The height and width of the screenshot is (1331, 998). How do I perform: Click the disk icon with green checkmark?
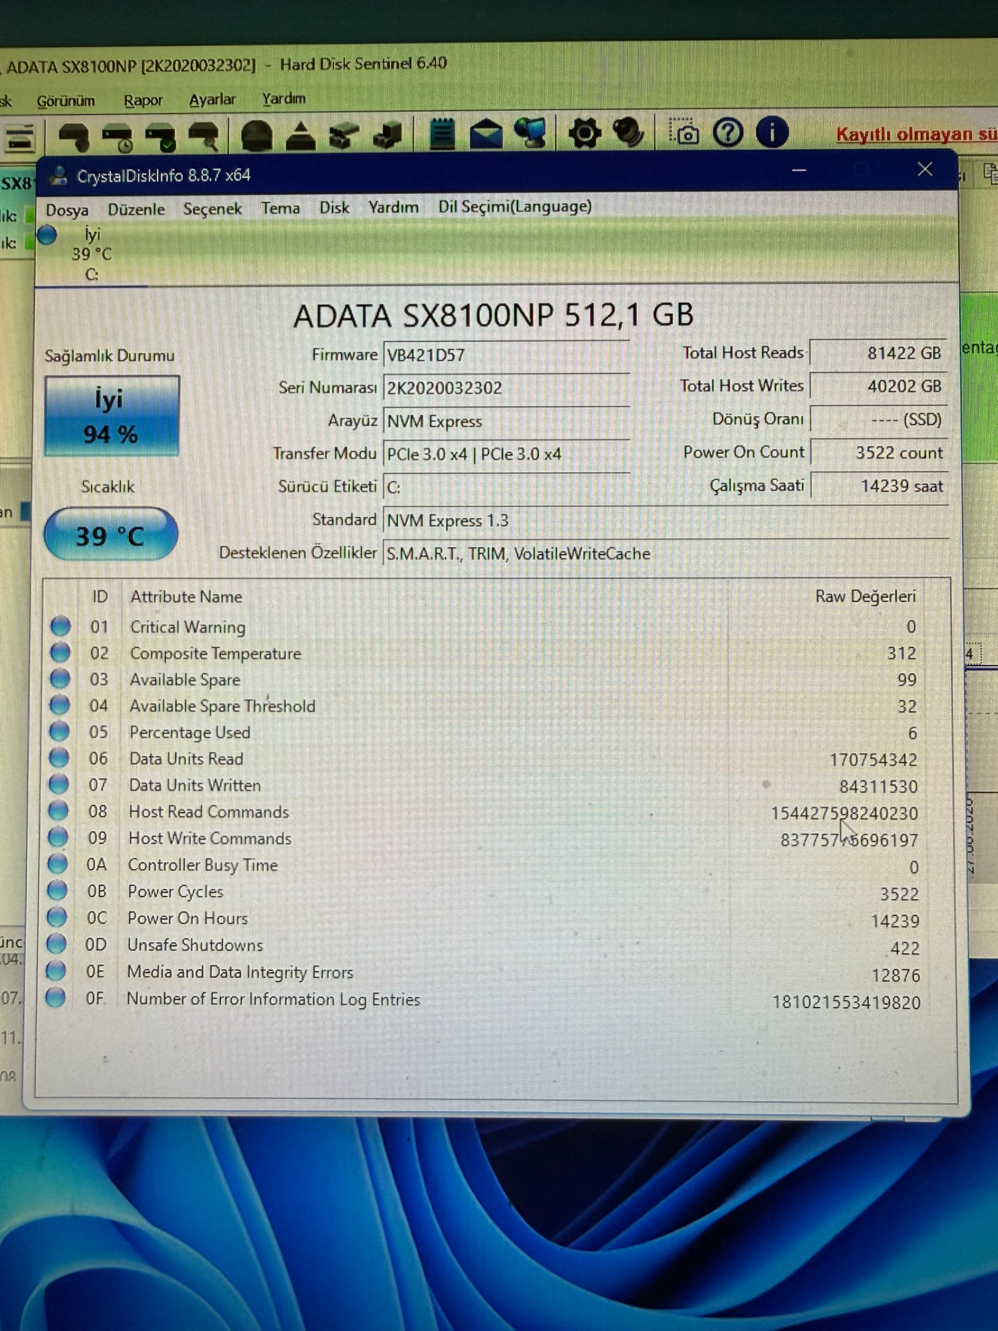pos(160,136)
